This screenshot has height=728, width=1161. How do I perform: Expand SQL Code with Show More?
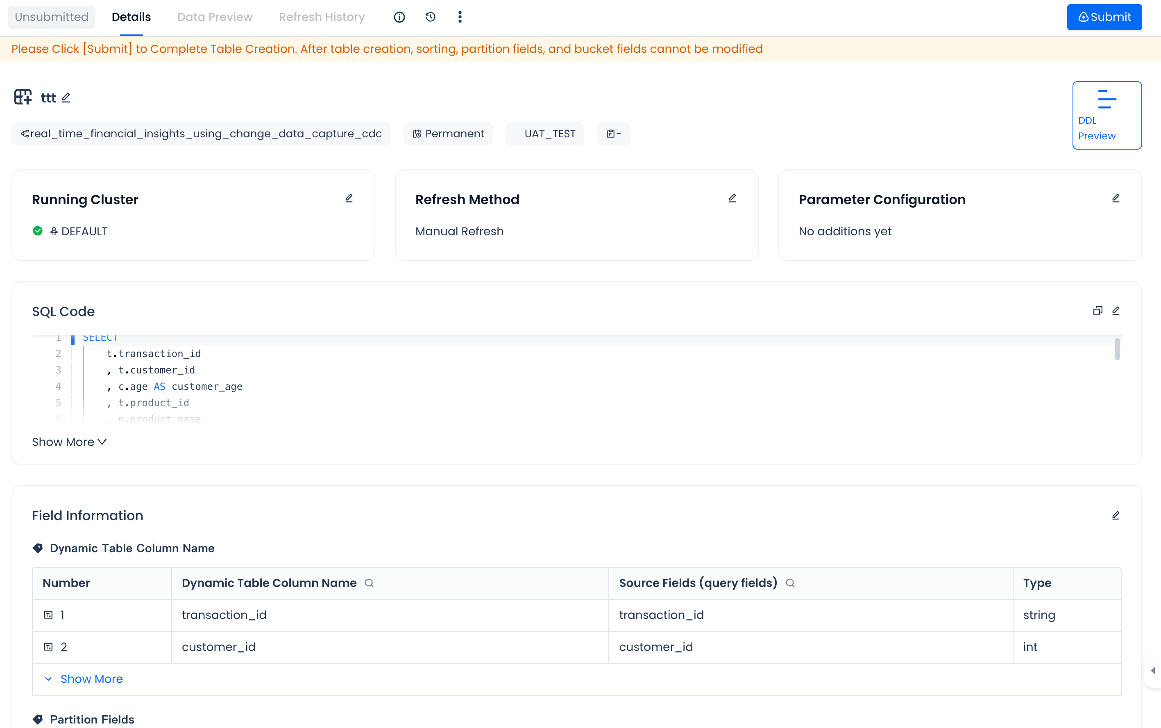coord(69,442)
